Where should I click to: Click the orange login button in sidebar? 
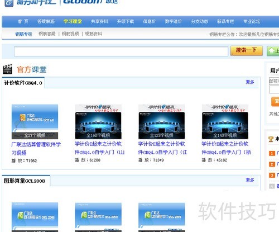(275, 102)
